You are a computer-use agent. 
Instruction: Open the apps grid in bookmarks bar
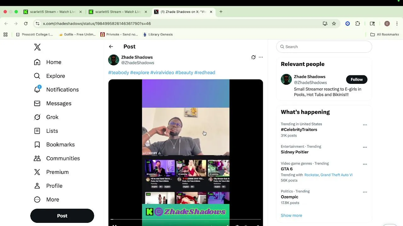click(x=5, y=35)
